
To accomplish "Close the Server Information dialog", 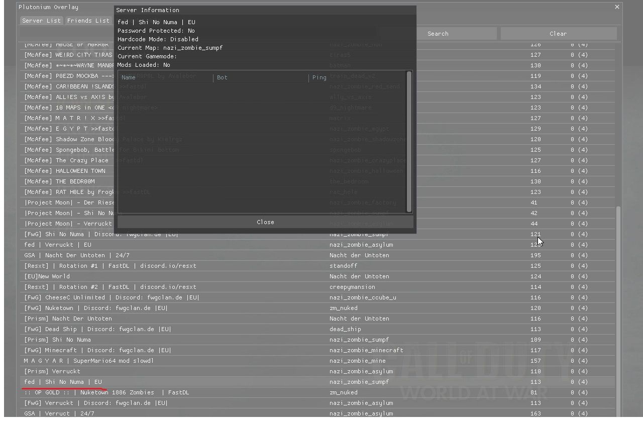I will pyautogui.click(x=265, y=222).
